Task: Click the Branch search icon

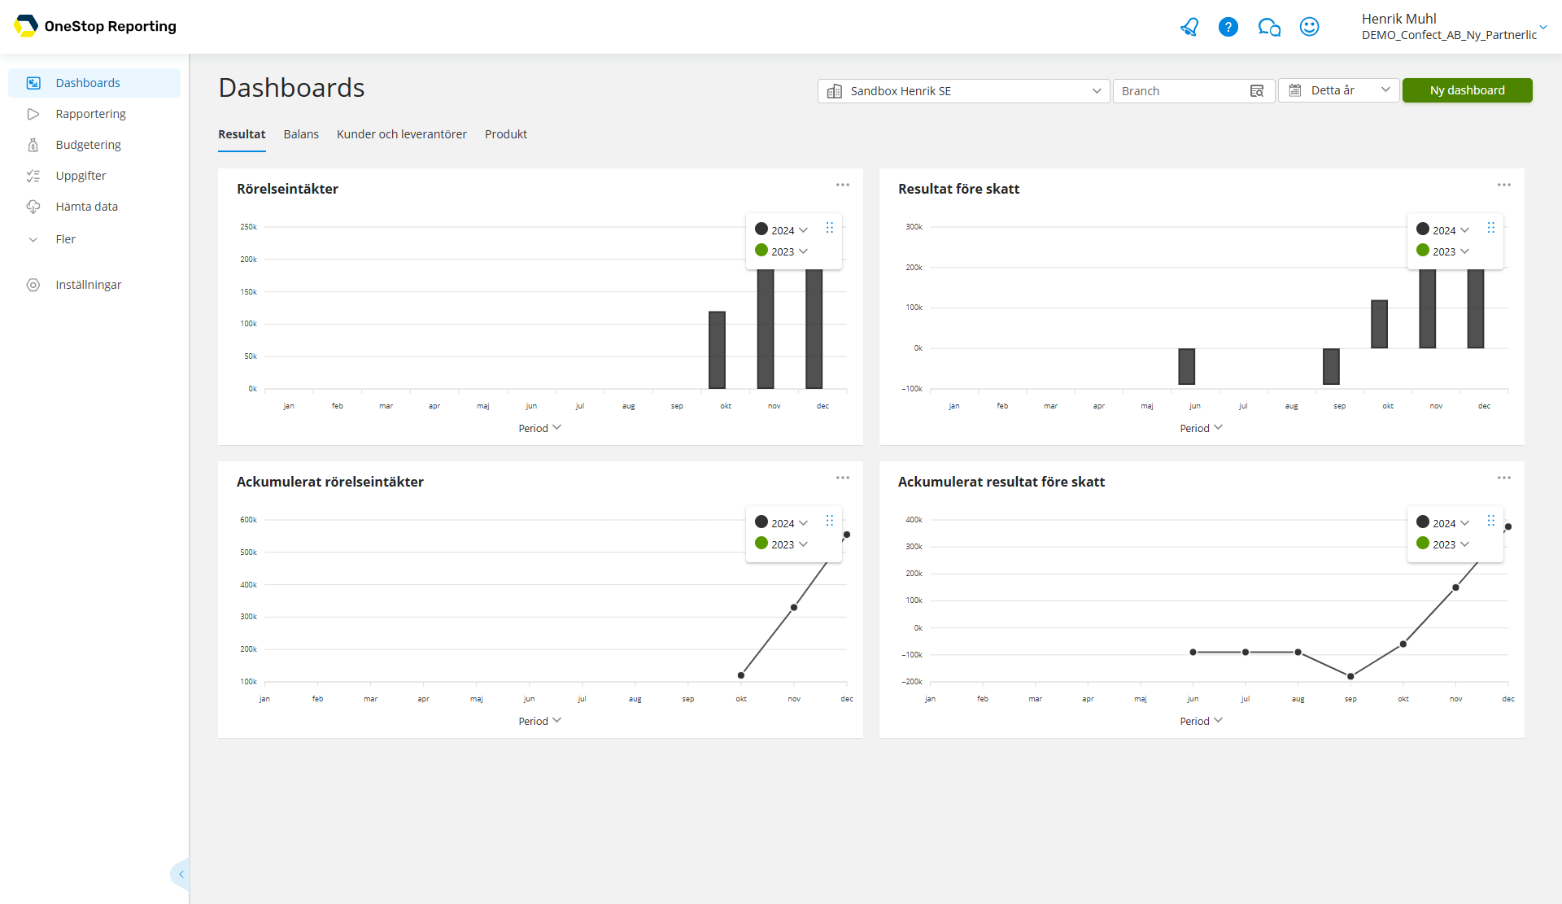Action: click(1257, 91)
